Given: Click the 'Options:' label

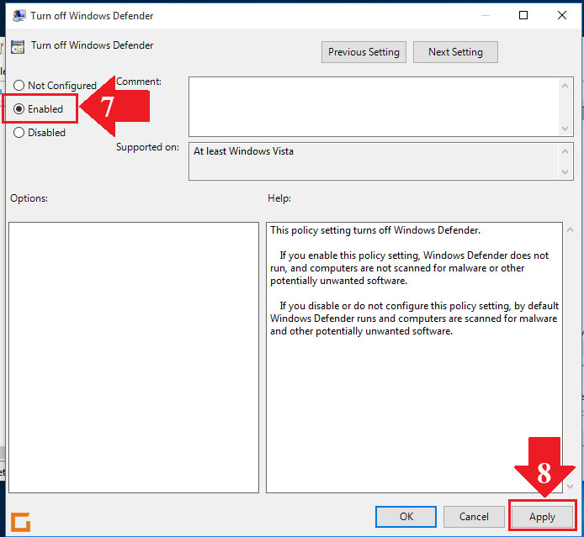Looking at the screenshot, I should coord(29,198).
